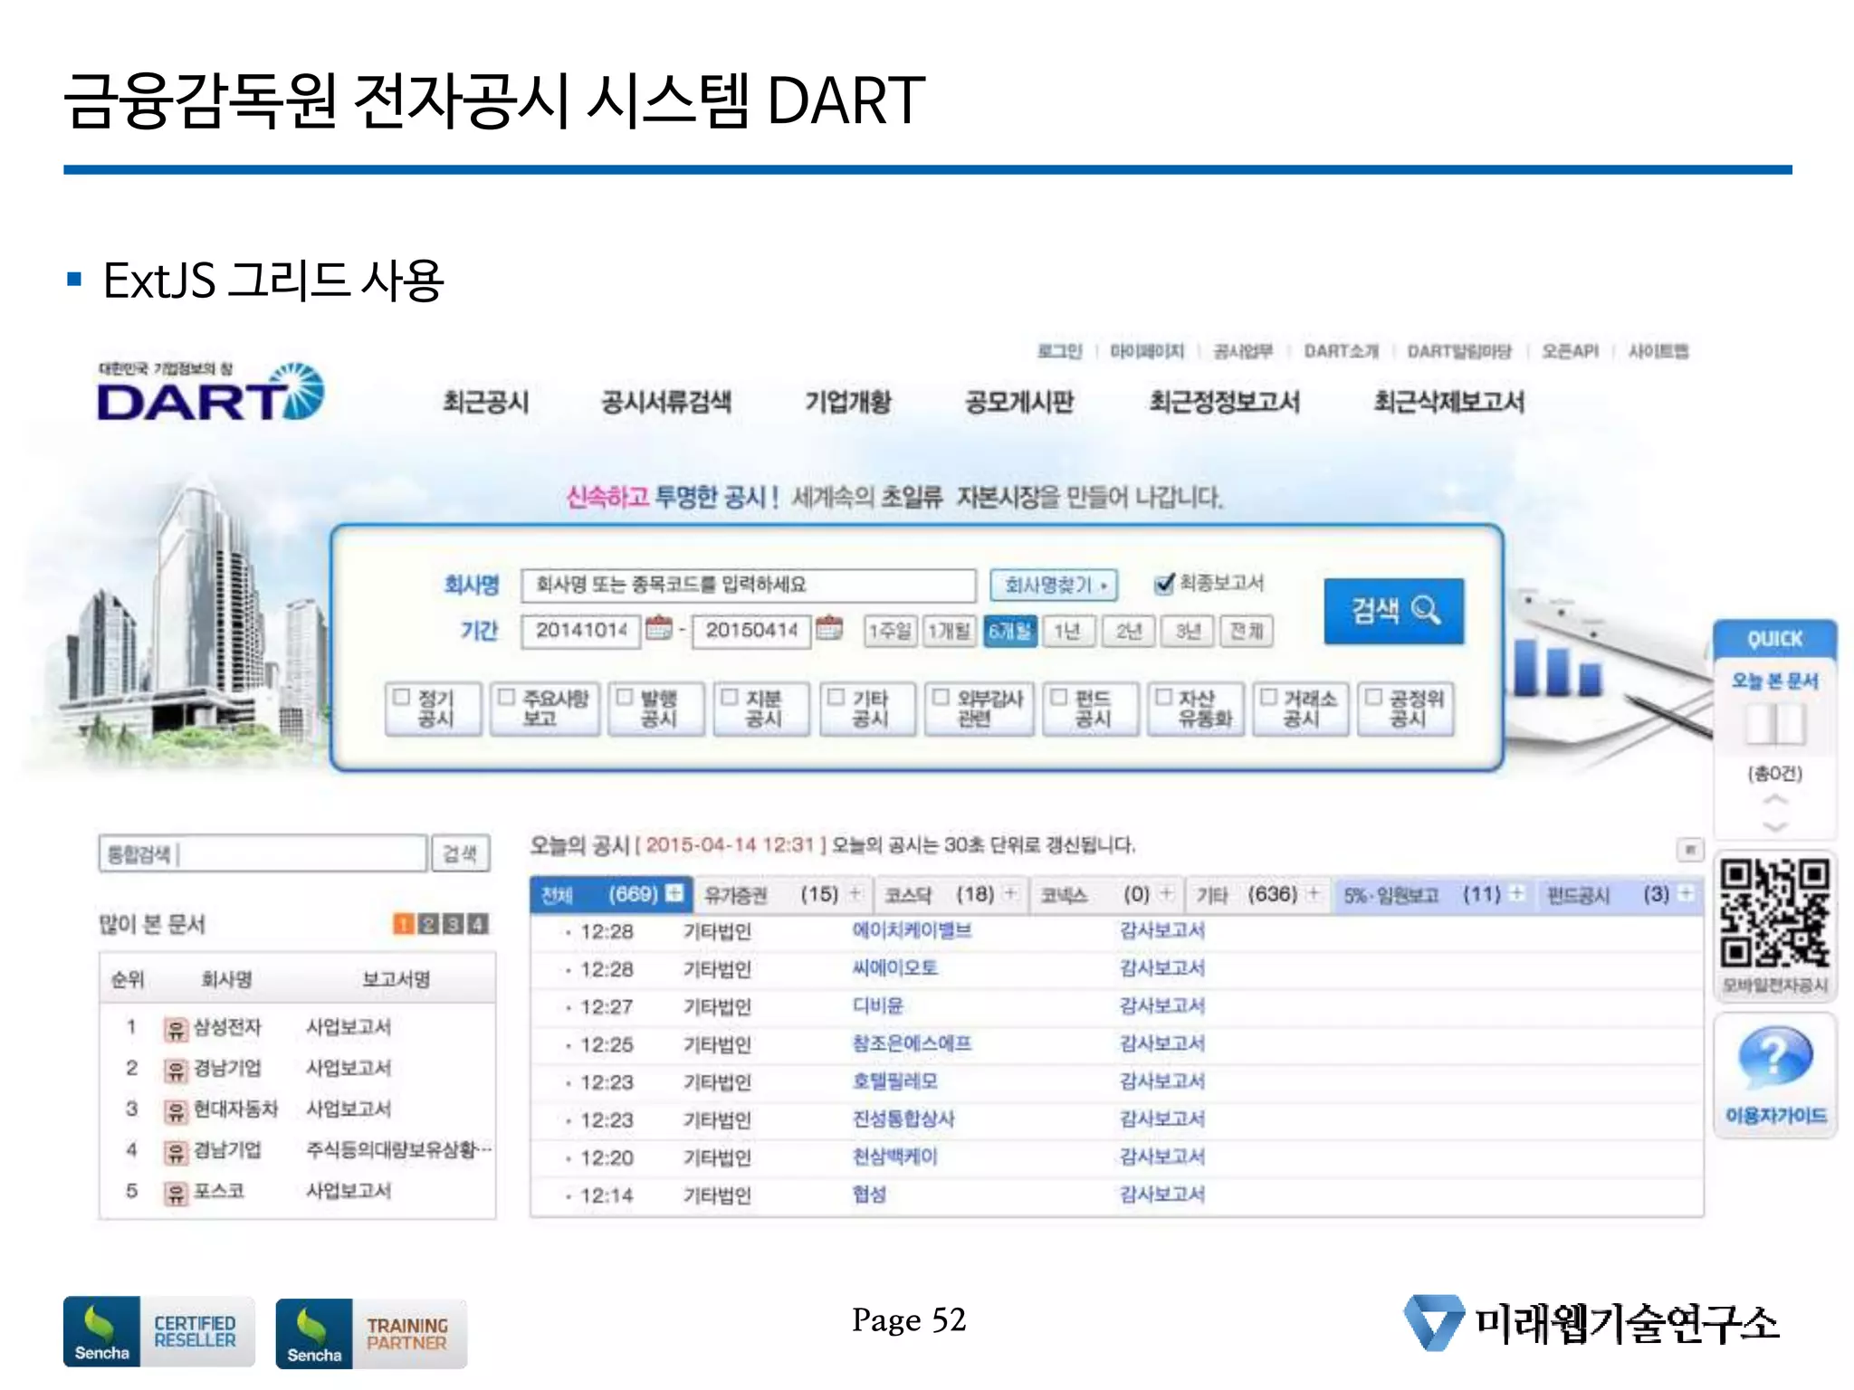Viewport: 1854px width, 1390px height.
Task: Select the 1년 period button
Action: coord(1068,631)
